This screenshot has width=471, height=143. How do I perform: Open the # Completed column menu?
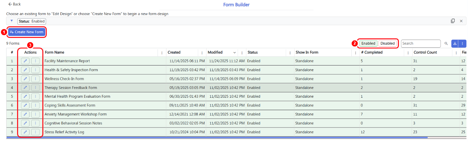click(408, 53)
